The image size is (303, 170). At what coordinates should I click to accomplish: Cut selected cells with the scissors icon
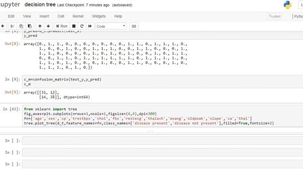tap(12, 26)
